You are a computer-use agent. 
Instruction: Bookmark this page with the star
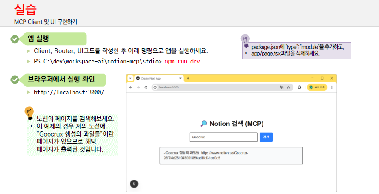click(x=288, y=88)
